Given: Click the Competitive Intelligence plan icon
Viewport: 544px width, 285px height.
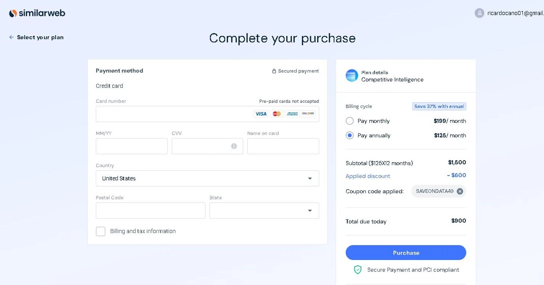Looking at the screenshot, I should tap(352, 76).
